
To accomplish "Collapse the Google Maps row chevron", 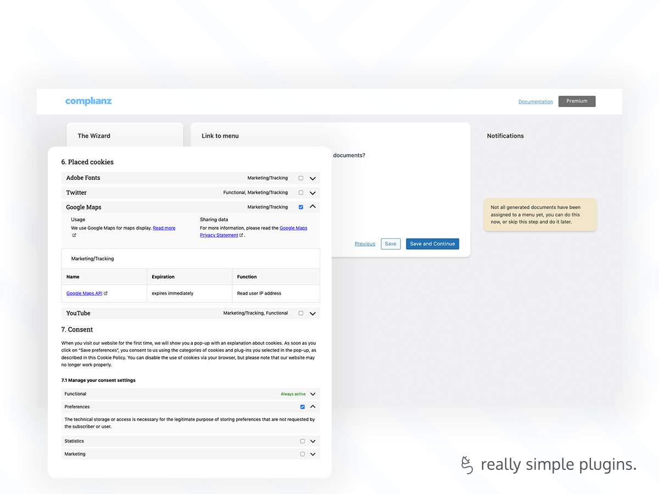I will [x=312, y=207].
